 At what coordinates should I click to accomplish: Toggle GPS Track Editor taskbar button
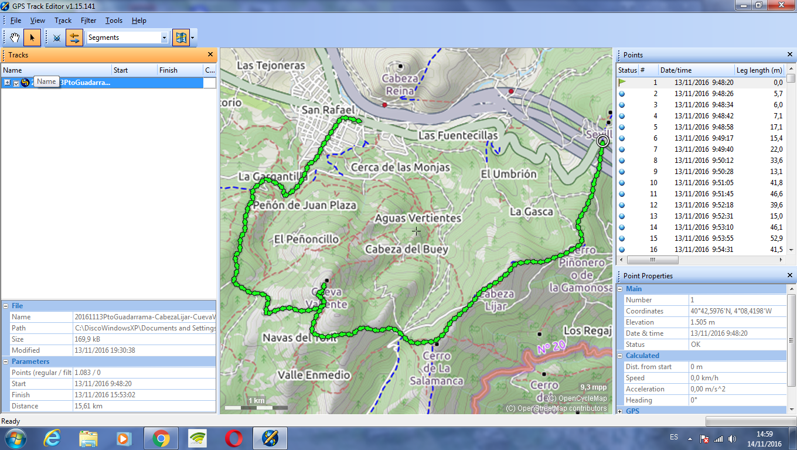270,437
